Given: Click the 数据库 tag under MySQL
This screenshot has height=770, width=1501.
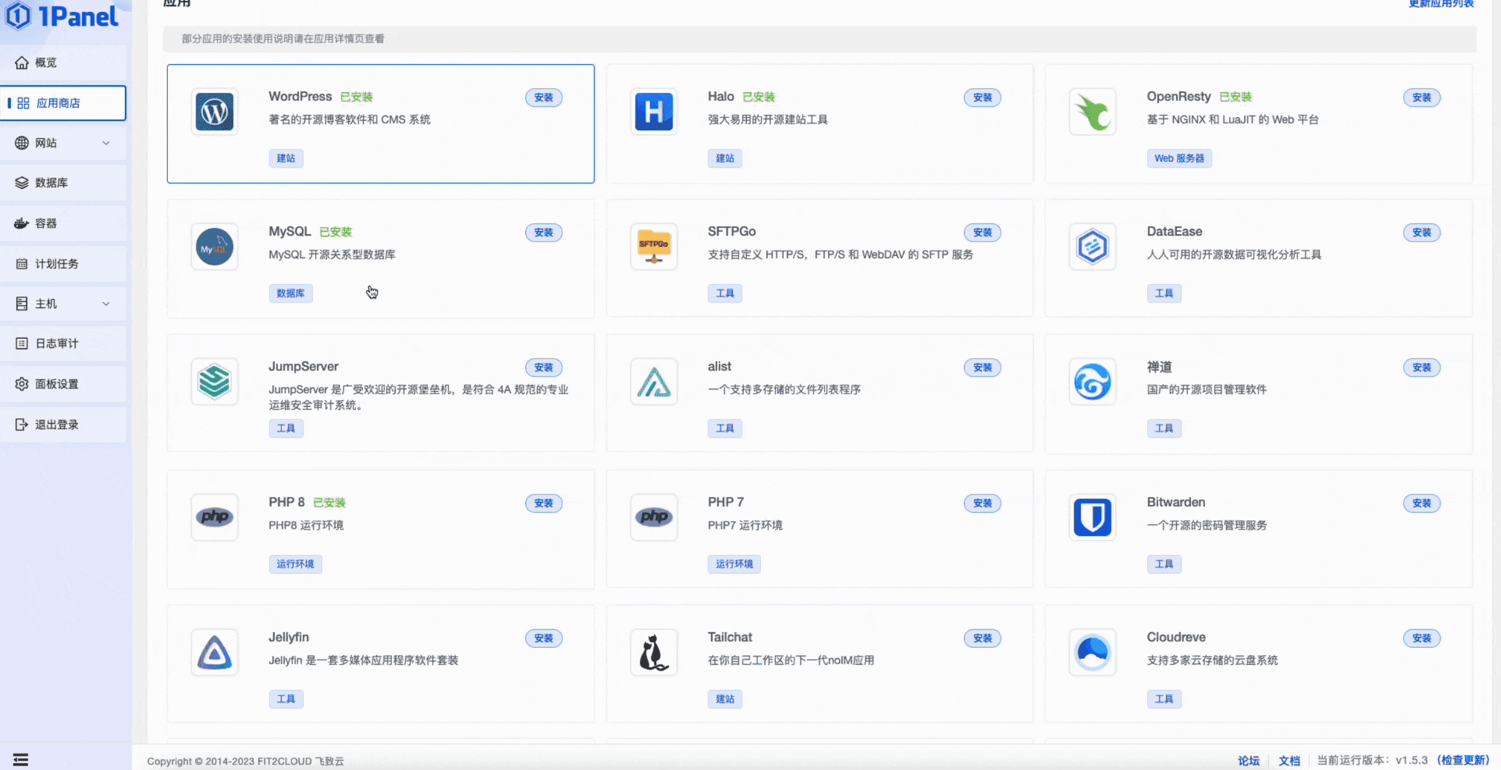Looking at the screenshot, I should [x=291, y=293].
